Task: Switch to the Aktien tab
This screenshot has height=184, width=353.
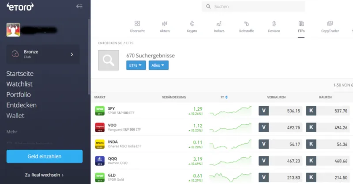Action: pos(165,31)
